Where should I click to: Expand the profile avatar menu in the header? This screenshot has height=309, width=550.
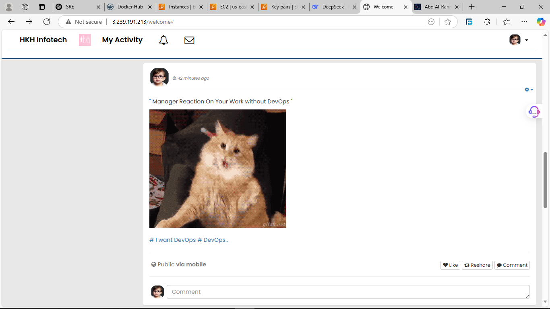(519, 40)
